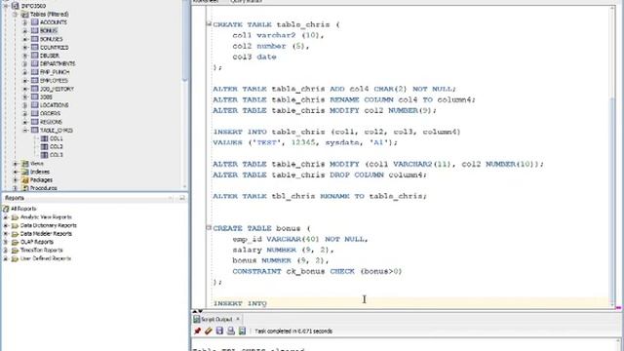This screenshot has height=351, width=624.
Task: Expand the REGIONS table node
Action: click(25, 122)
